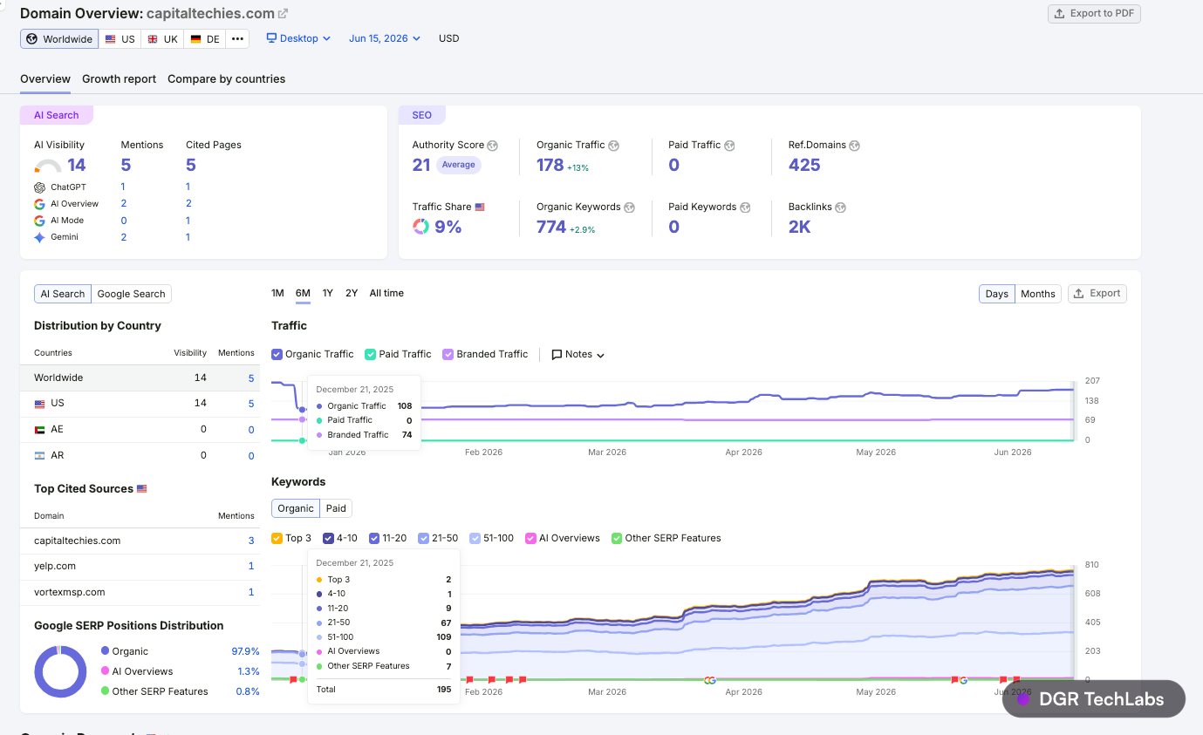Open external link icon next to capitaltechies.com
The width and height of the screenshot is (1203, 735).
click(283, 14)
